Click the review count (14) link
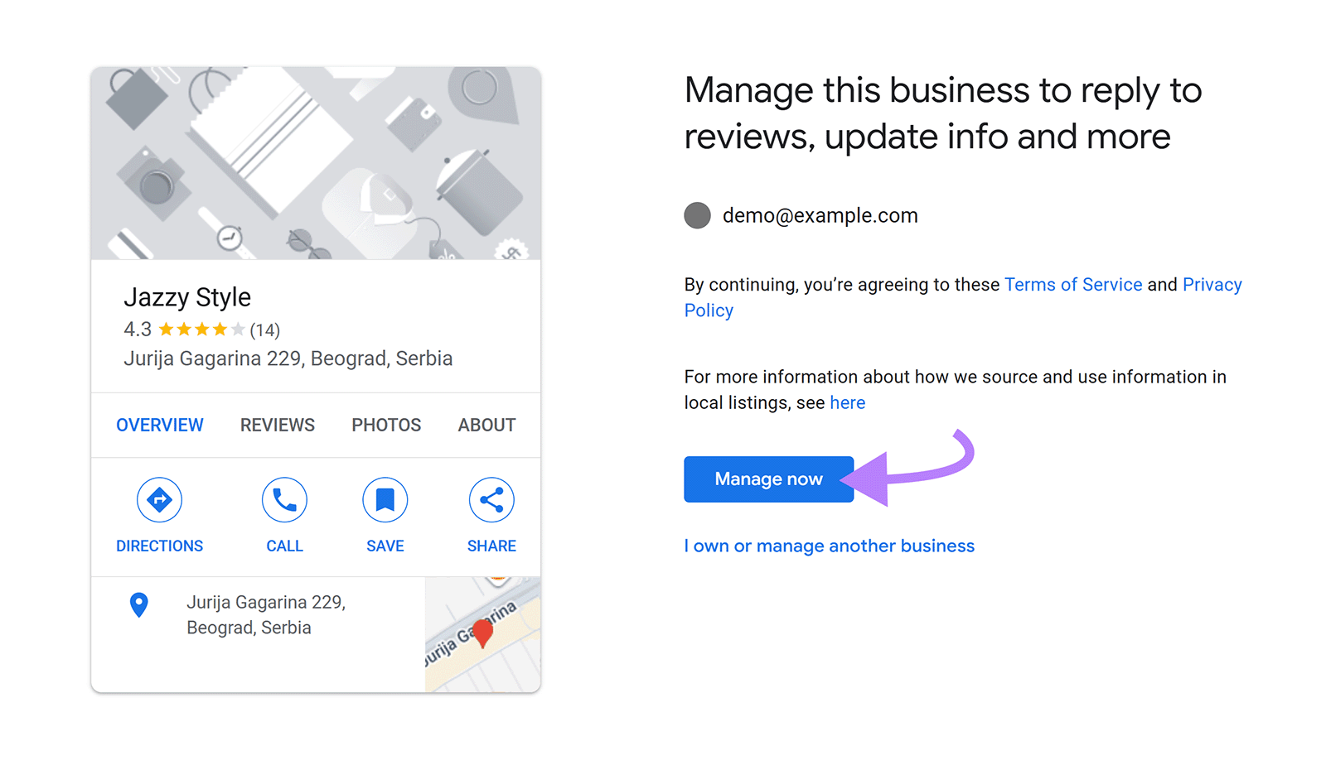Image resolution: width=1326 pixels, height=765 pixels. point(264,329)
